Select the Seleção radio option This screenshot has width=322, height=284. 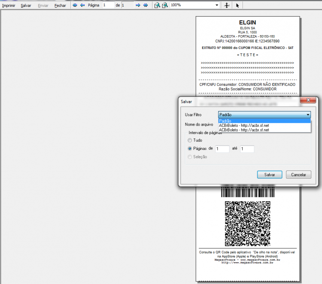click(x=190, y=157)
